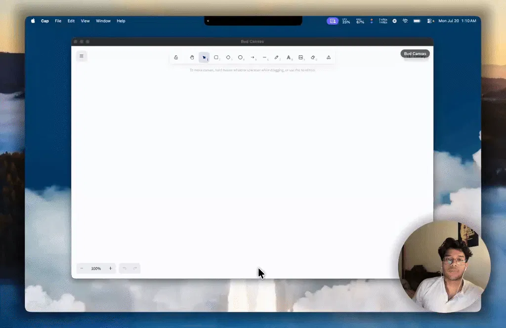The image size is (506, 328).
Task: Select the Eraser tool
Action: pos(313,57)
